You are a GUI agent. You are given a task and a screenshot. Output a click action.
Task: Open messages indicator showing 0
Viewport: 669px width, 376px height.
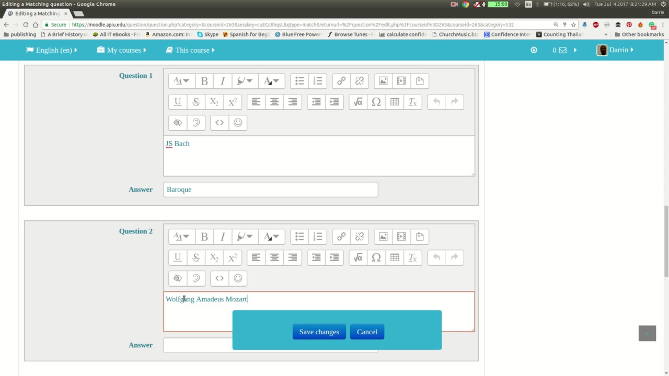(560, 50)
